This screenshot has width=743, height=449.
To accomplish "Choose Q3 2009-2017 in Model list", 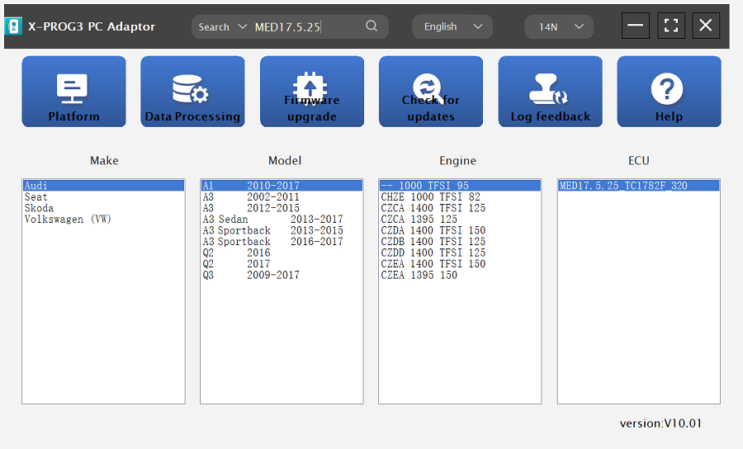I will pyautogui.click(x=251, y=276).
